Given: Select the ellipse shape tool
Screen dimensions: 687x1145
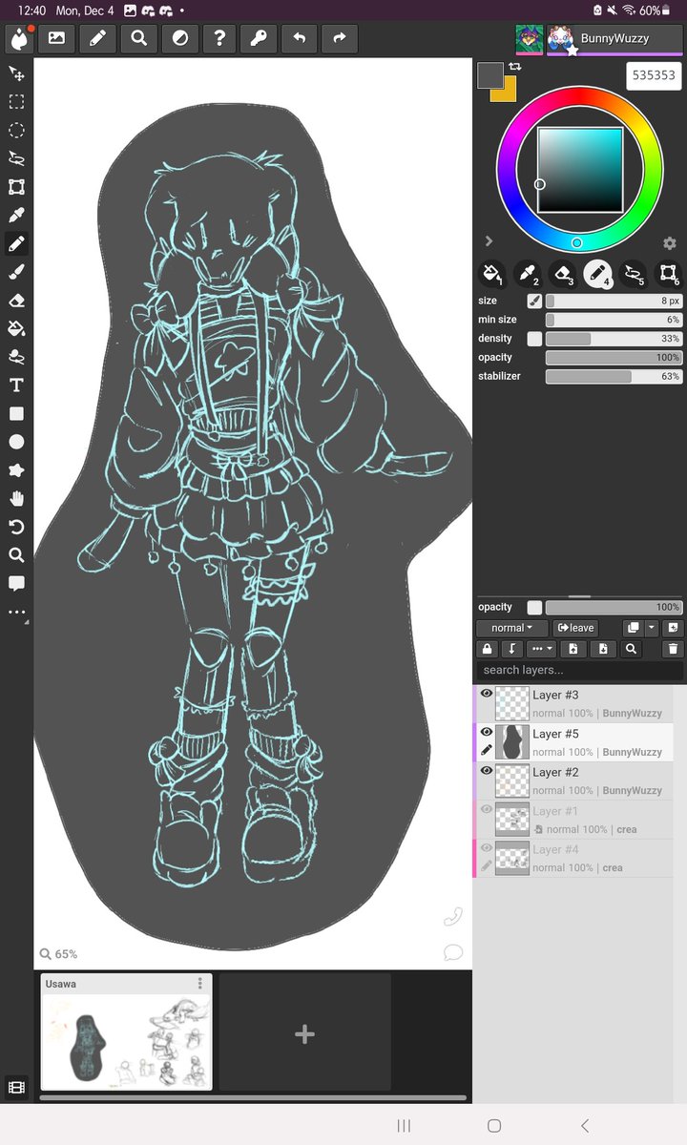Looking at the screenshot, I should tap(16, 442).
